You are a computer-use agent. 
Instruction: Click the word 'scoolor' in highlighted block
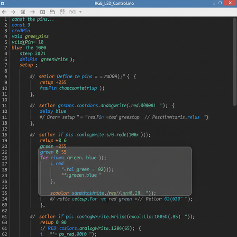[59, 193]
